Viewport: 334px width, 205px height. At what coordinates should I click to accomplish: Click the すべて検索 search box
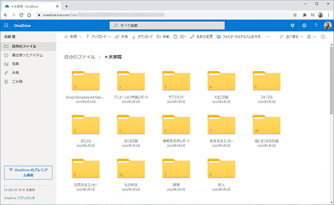tap(167, 25)
